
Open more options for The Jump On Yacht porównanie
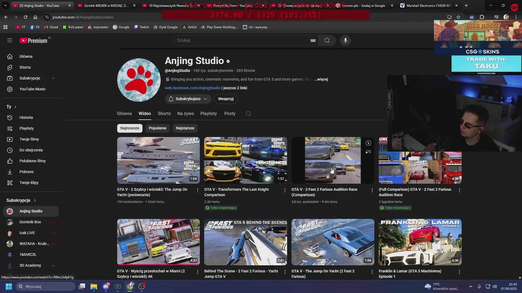point(198,190)
